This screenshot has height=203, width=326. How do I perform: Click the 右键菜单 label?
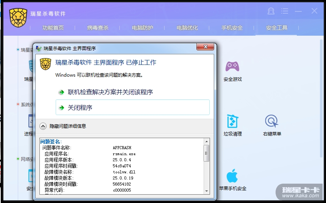click(x=272, y=134)
